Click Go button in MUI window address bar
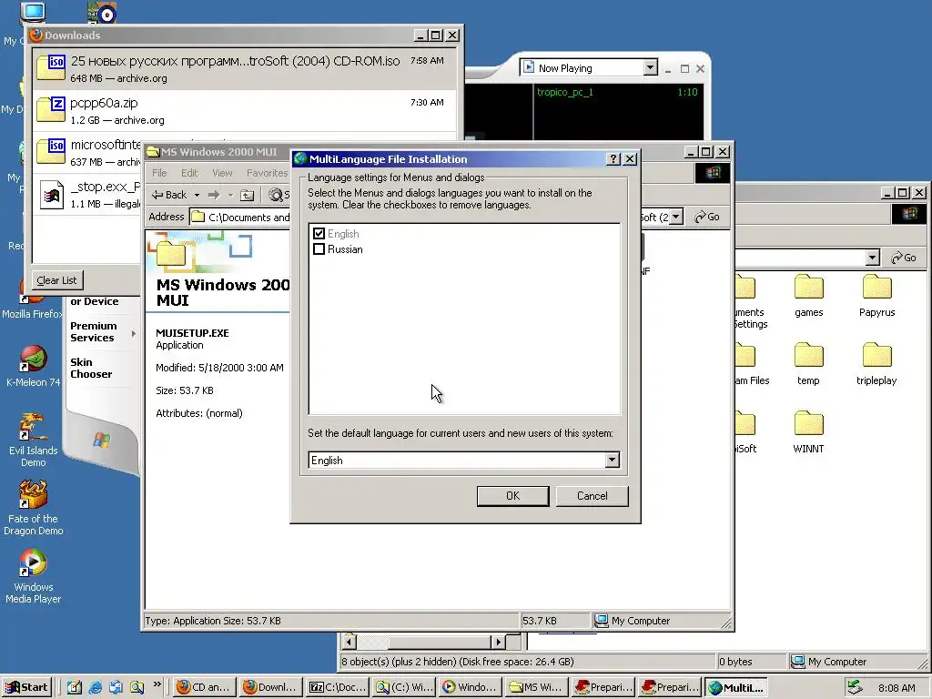932x699 pixels. point(707,217)
